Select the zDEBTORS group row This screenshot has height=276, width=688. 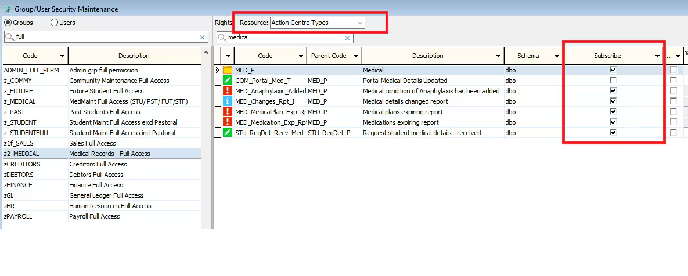pyautogui.click(x=102, y=175)
